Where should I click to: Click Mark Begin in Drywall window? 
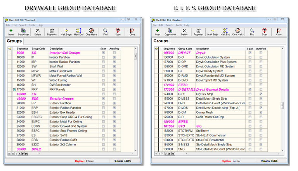[x=66, y=32]
